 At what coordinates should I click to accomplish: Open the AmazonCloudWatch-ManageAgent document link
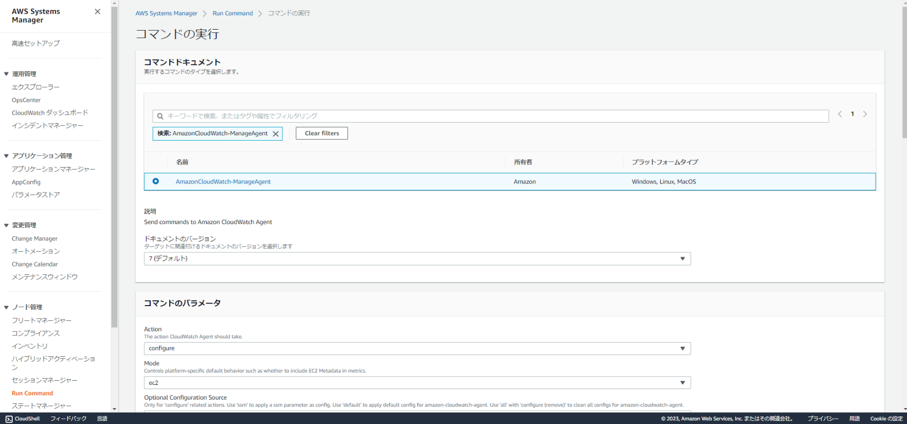click(223, 182)
